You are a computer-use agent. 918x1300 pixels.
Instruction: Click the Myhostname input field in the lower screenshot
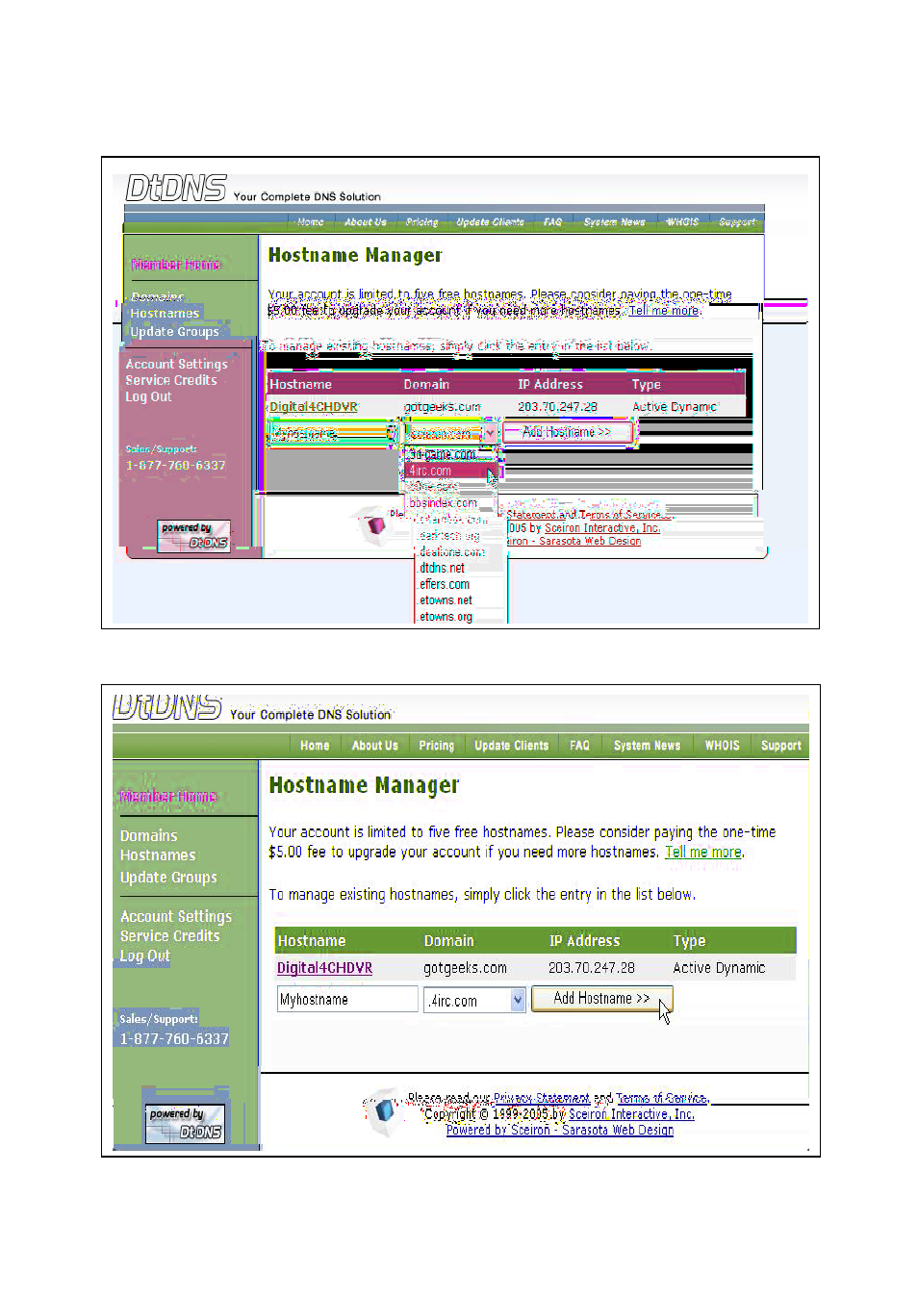347,1000
